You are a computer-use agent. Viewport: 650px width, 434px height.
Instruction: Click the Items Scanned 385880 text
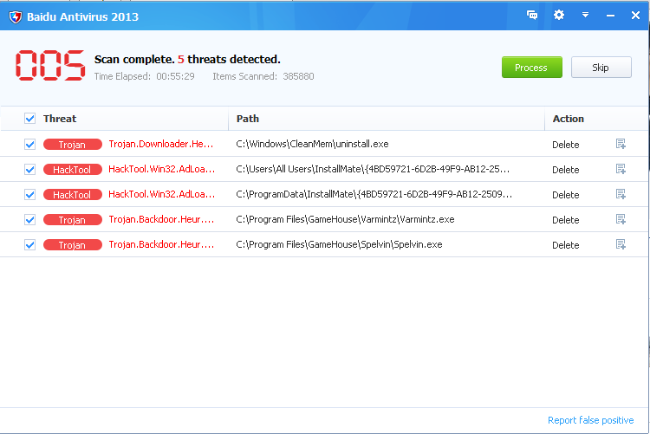click(x=263, y=76)
